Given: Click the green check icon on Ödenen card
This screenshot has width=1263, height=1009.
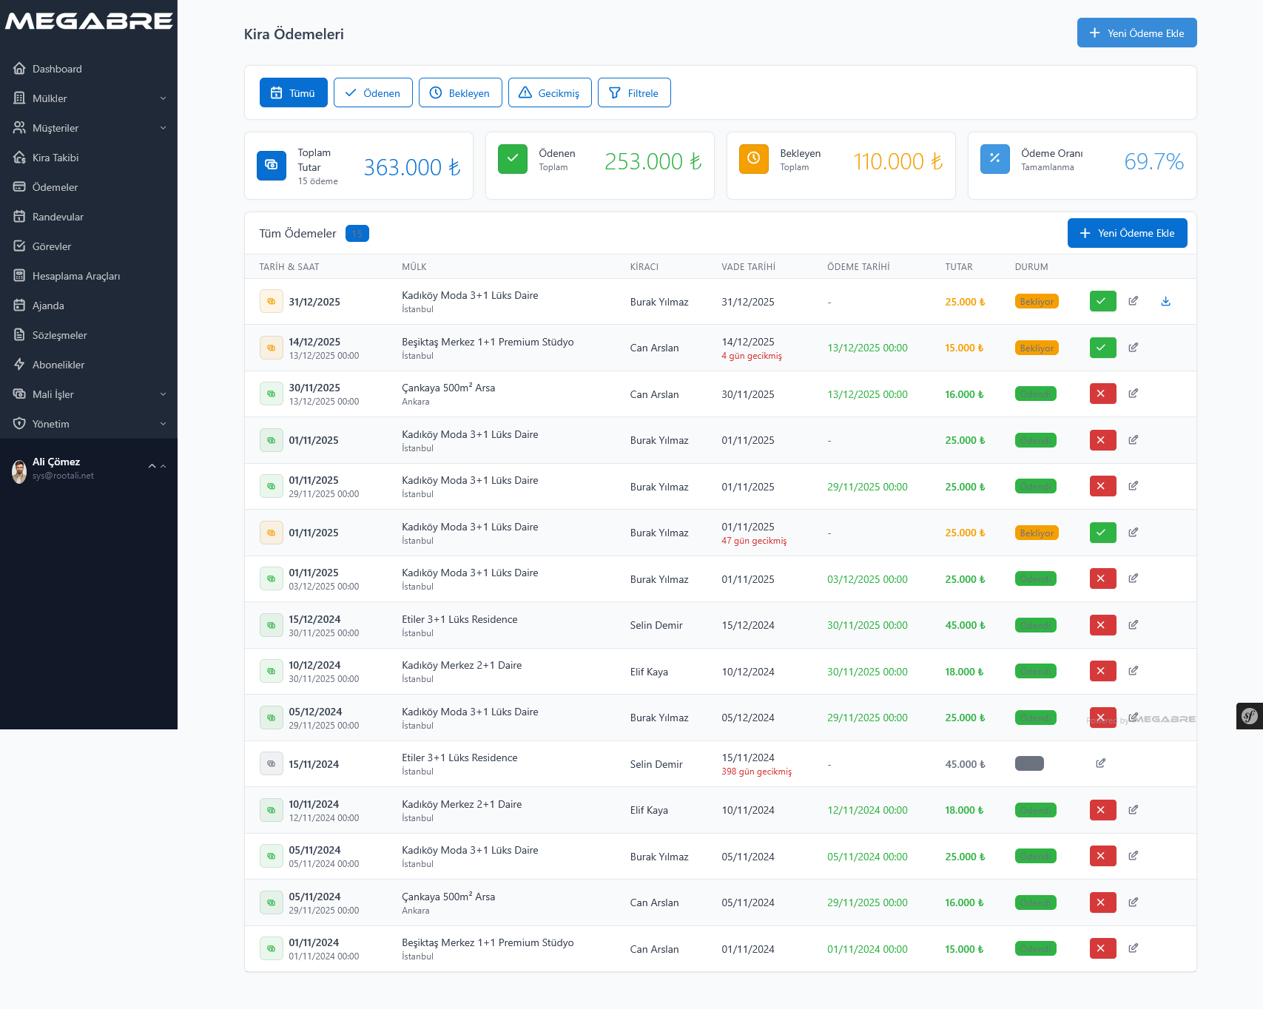Looking at the screenshot, I should (512, 158).
